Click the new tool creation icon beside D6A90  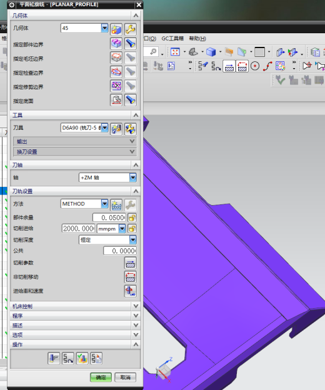(116, 129)
